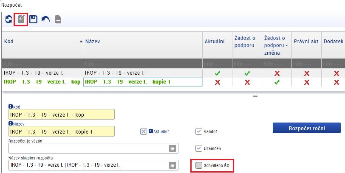This screenshot has width=345, height=173.
Task: Click the Kód input field in form
Action: pyautogui.click(x=62, y=114)
